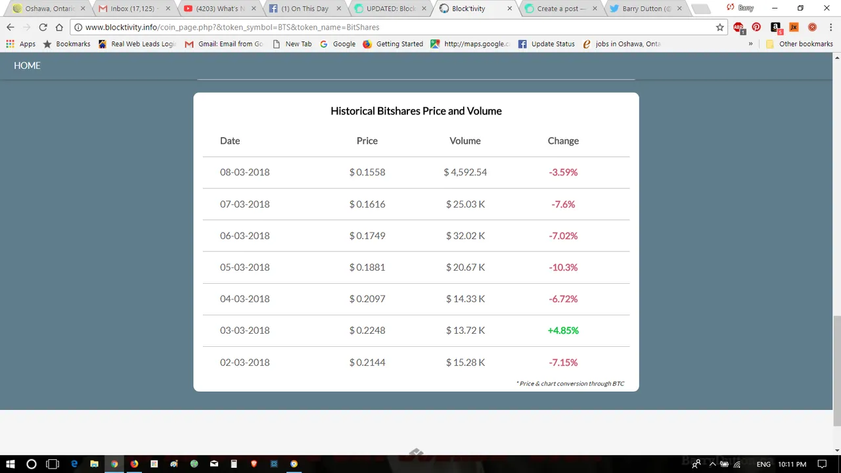Click the Volume column header
This screenshot has height=473, width=841.
(465, 141)
